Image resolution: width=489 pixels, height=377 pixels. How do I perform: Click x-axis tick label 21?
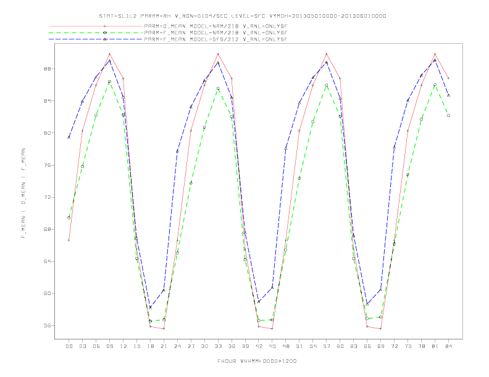tap(164, 346)
